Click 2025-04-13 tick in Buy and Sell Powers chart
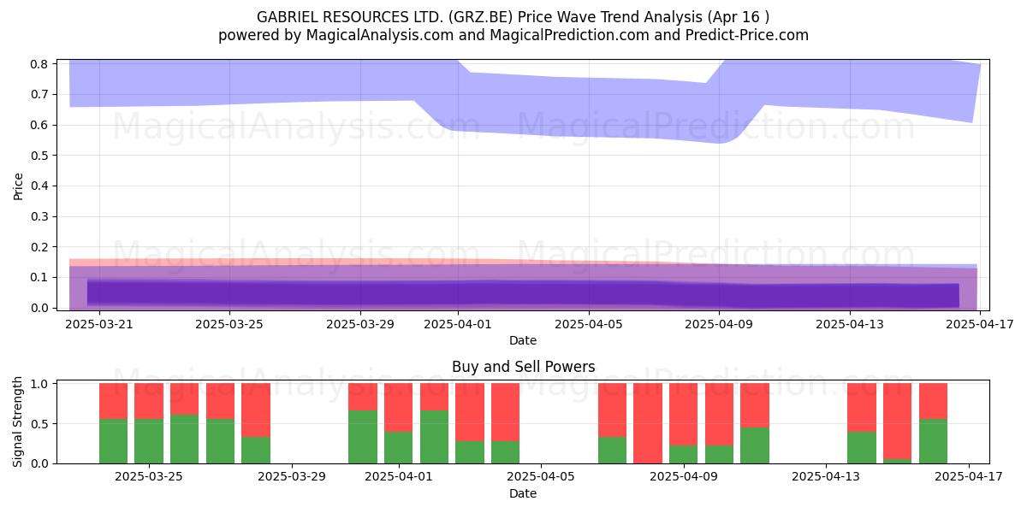 click(x=826, y=477)
